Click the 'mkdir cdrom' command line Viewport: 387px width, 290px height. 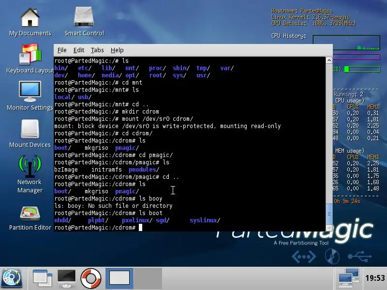106,112
